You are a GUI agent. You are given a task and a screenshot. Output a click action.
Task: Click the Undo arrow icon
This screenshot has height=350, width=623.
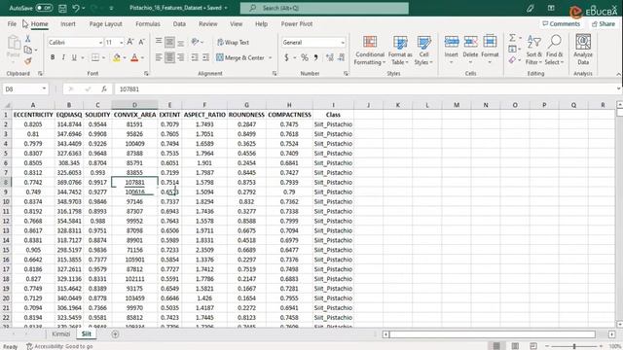76,8
